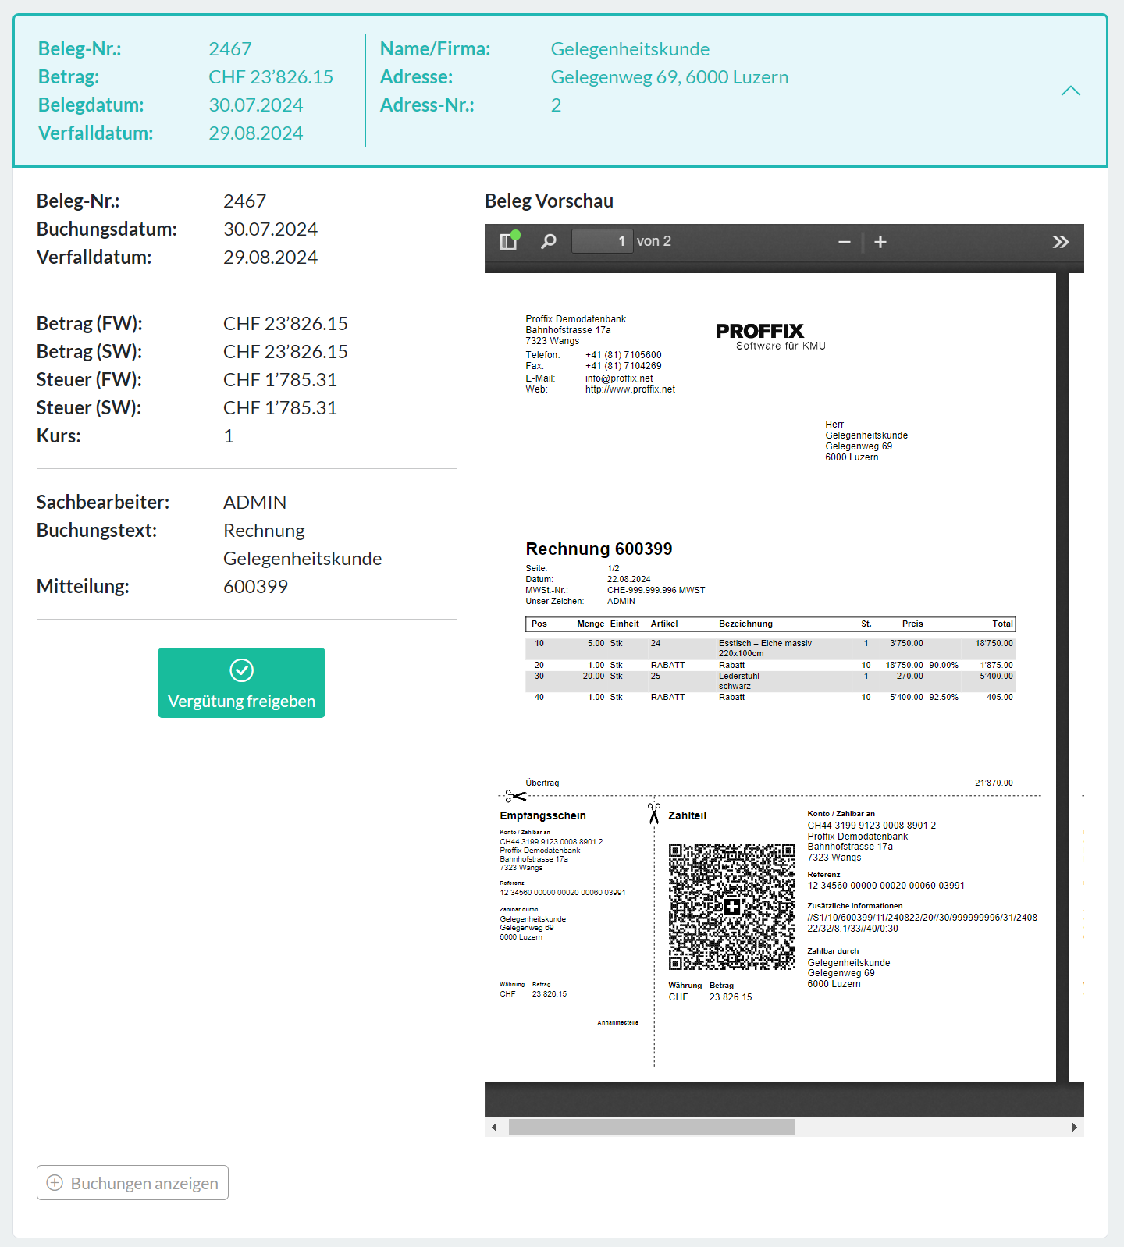The image size is (1124, 1247).
Task: Click Kurs value 1
Action: 229,435
